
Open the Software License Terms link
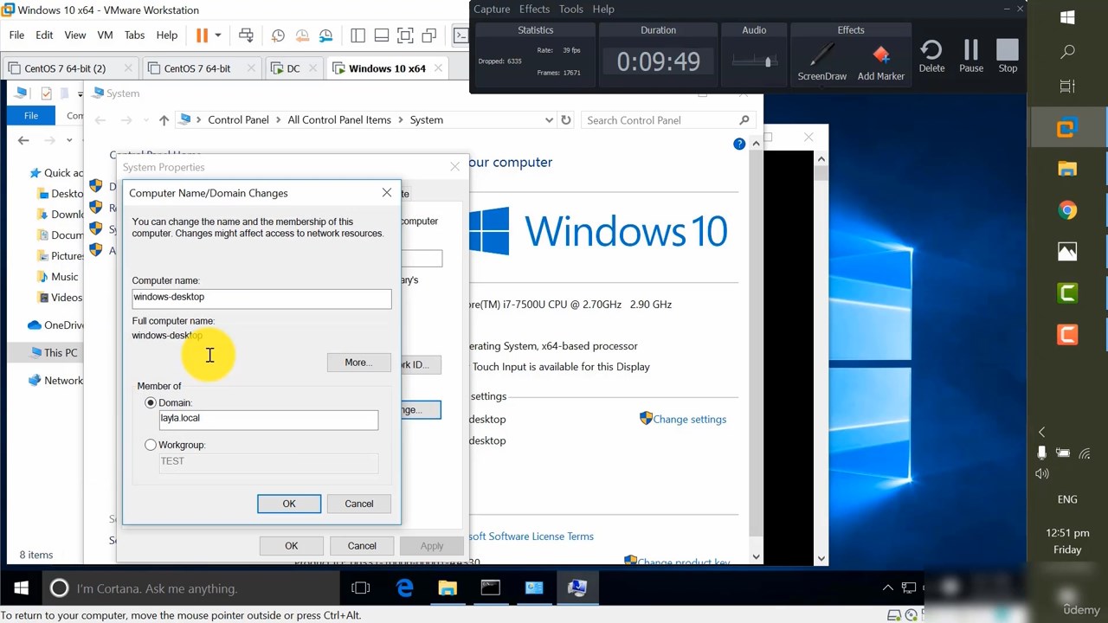tap(531, 536)
